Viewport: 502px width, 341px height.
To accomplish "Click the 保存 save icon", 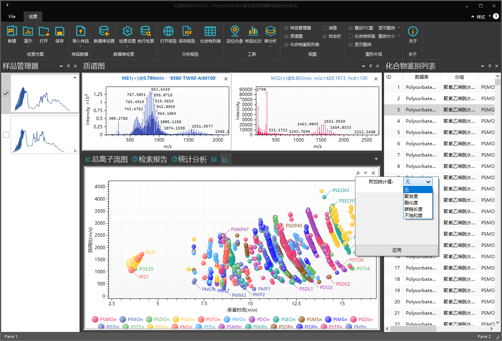I will [60, 31].
